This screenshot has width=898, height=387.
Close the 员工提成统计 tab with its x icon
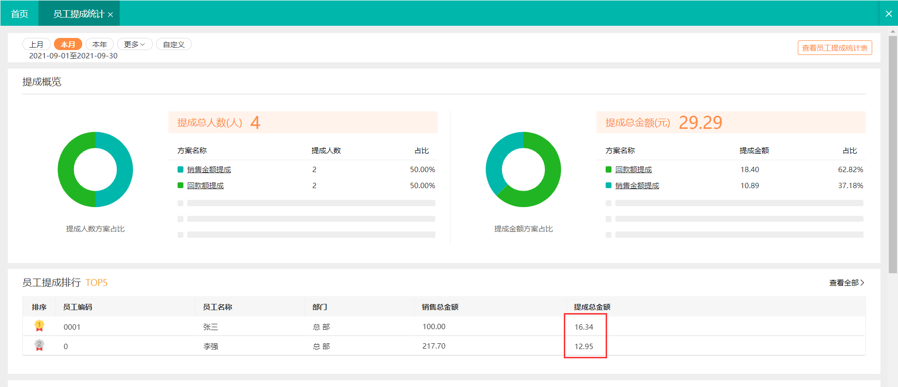tap(110, 15)
